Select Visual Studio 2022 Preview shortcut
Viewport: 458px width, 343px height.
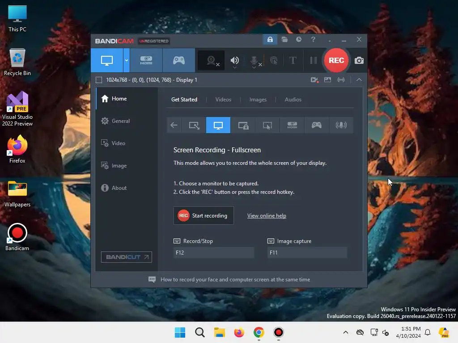tap(17, 109)
